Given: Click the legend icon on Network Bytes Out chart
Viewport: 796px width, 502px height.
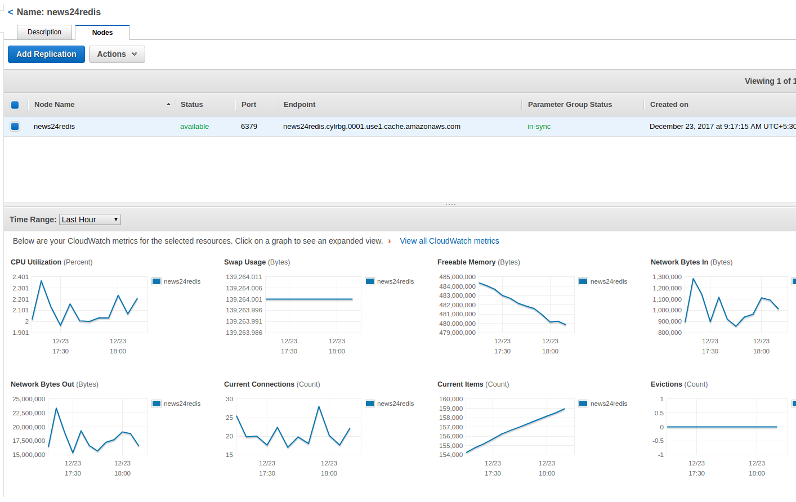Looking at the screenshot, I should coord(156,404).
